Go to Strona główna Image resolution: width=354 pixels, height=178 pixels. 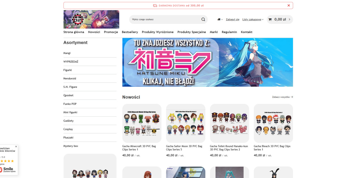pos(74,32)
